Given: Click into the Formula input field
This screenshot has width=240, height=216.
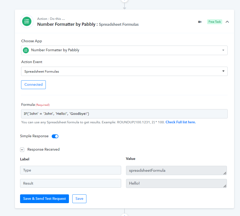Looking at the screenshot, I should click(x=124, y=114).
